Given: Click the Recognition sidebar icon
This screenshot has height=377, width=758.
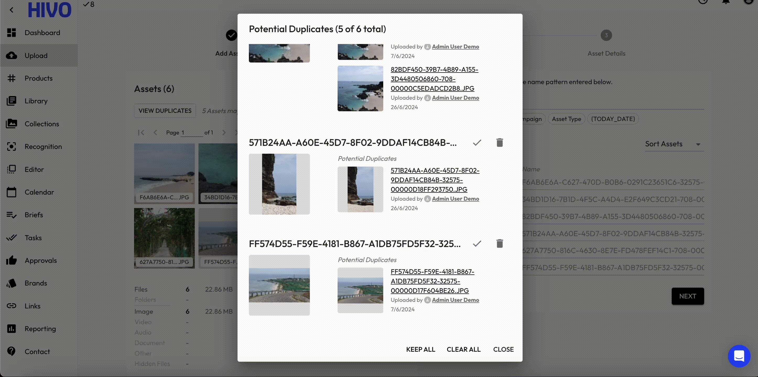Looking at the screenshot, I should [12, 147].
